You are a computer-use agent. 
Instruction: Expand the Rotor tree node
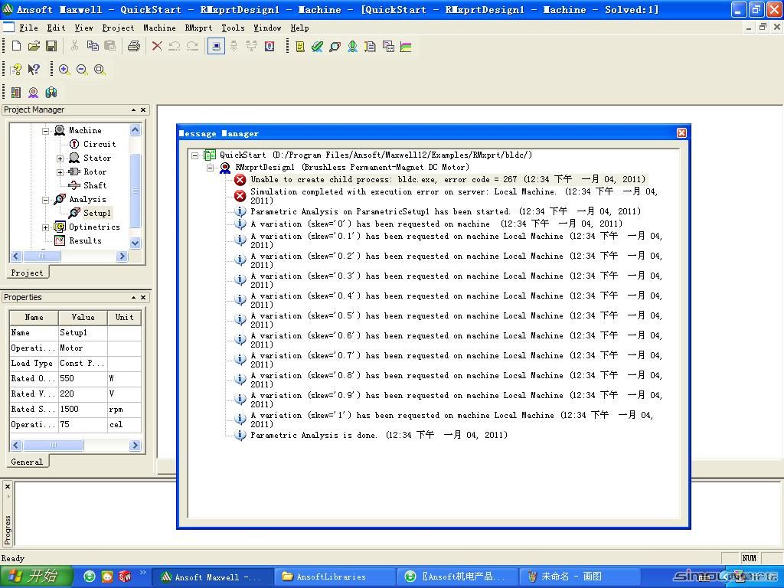[60, 172]
